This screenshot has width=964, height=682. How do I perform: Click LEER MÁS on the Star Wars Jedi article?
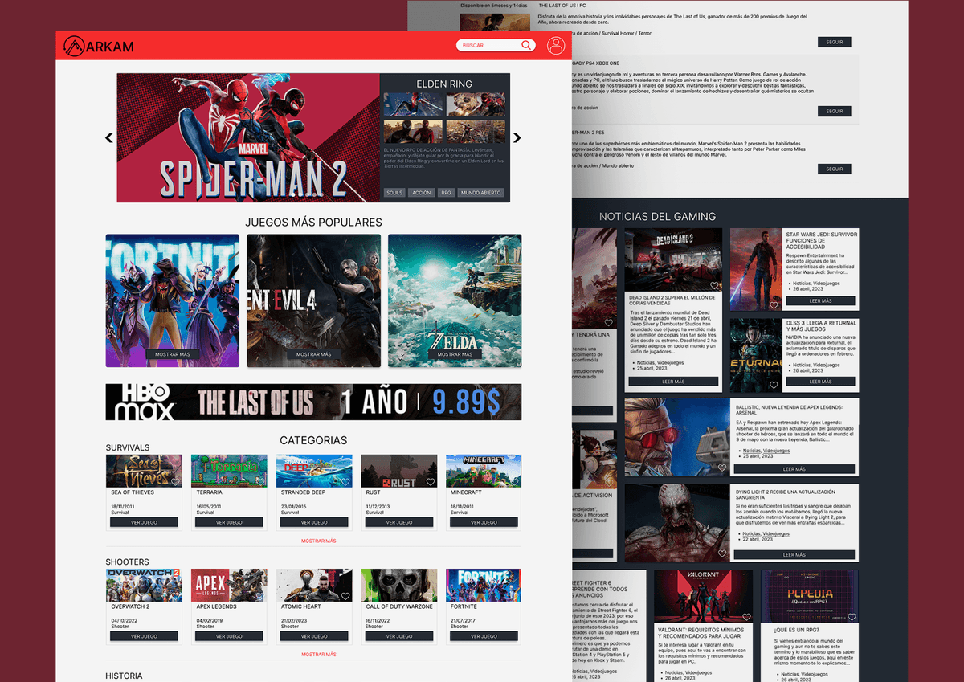[x=820, y=300]
